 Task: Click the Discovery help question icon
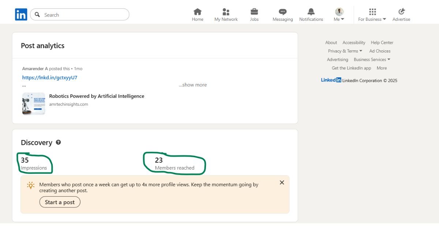point(58,143)
